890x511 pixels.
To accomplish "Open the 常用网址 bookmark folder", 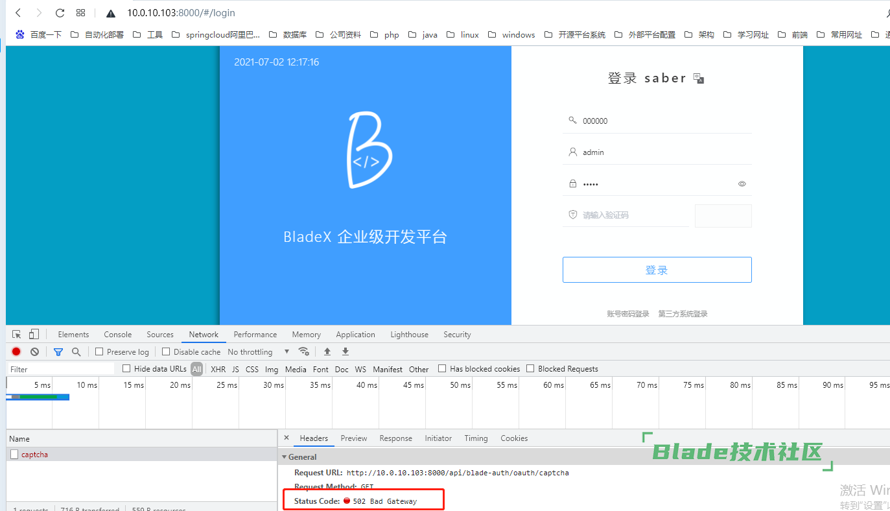I will (839, 35).
